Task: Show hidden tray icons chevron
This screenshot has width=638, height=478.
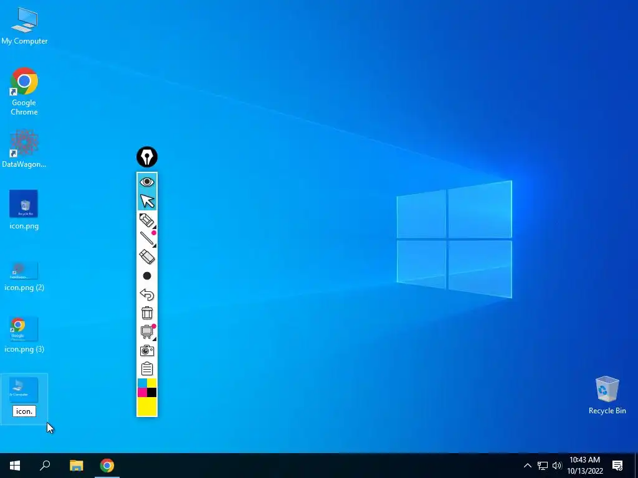Action: (x=527, y=466)
